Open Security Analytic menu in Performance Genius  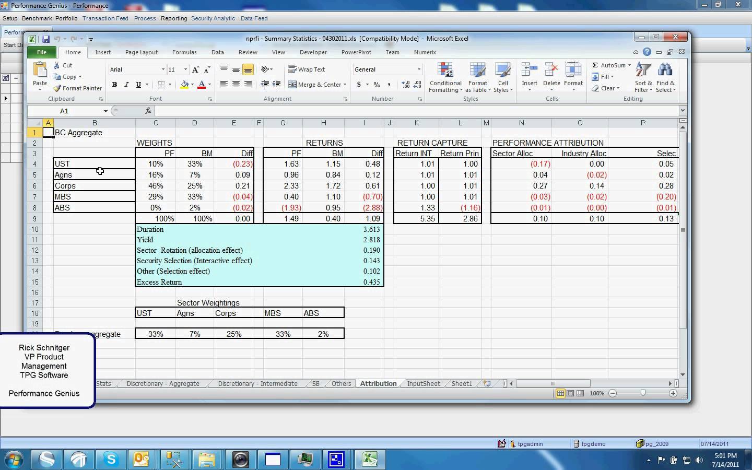coord(213,18)
